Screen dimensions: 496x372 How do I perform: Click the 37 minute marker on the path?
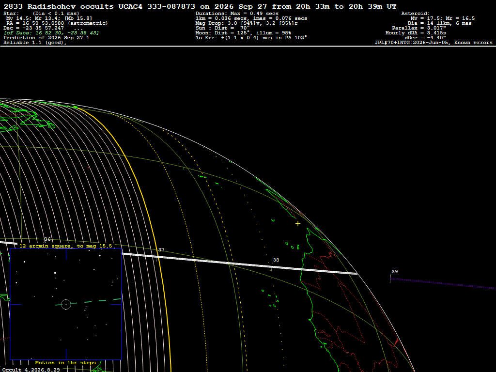click(161, 250)
